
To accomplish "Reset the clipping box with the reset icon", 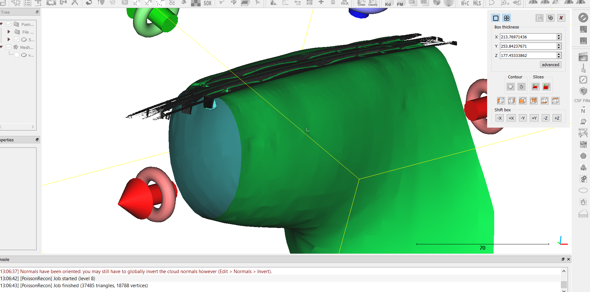I will click(x=551, y=18).
